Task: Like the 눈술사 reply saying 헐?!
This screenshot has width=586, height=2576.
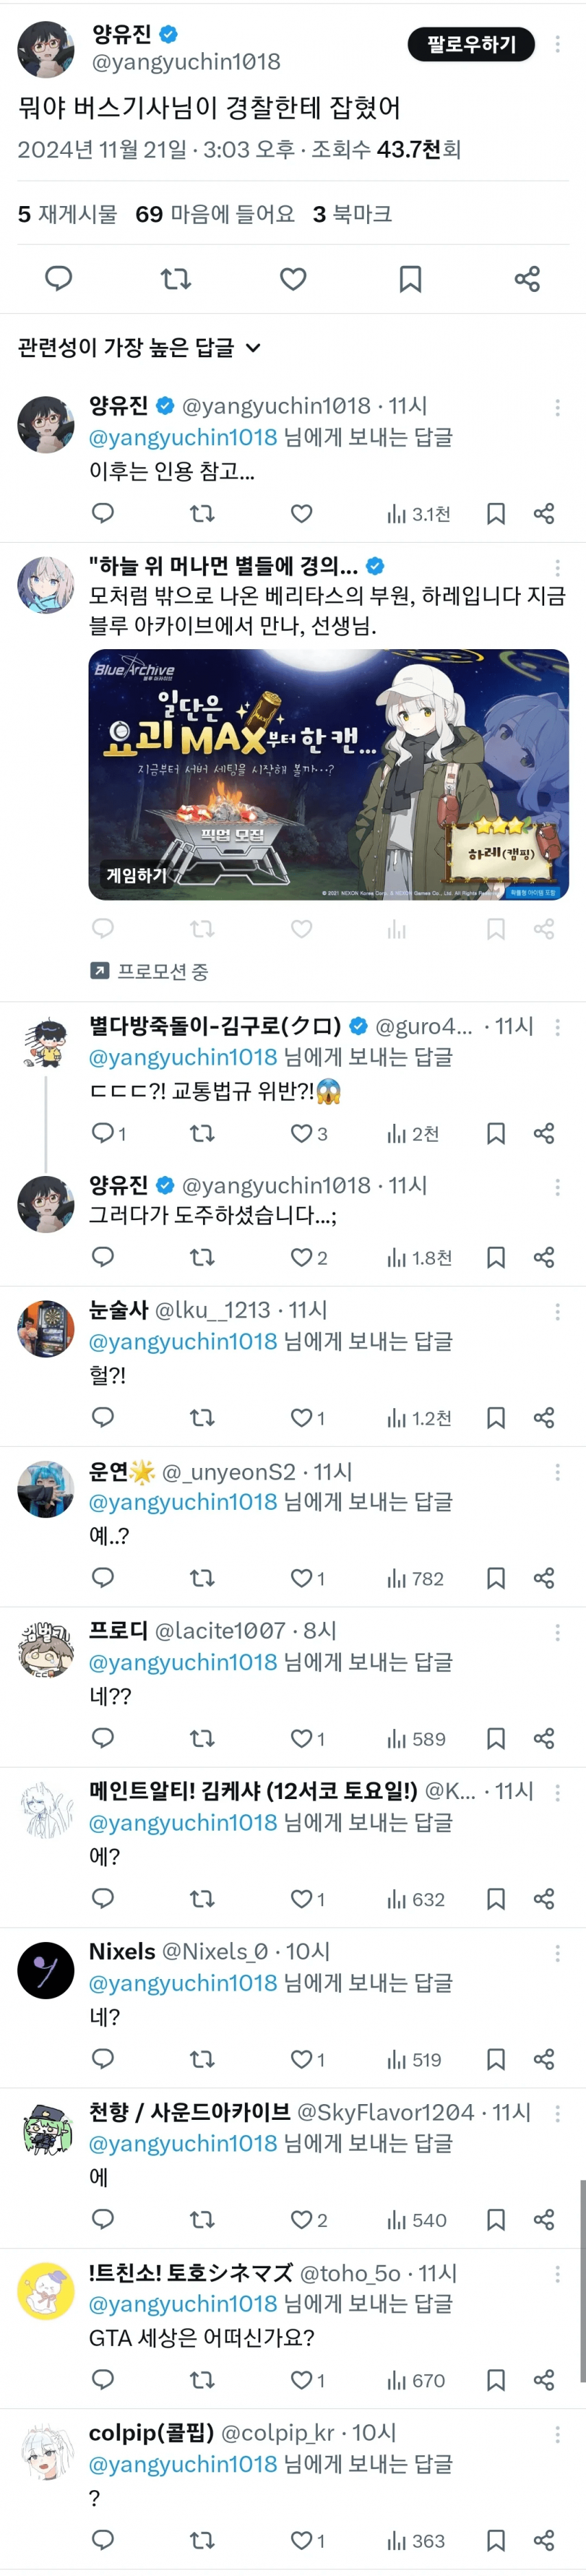Action: pos(307,1418)
